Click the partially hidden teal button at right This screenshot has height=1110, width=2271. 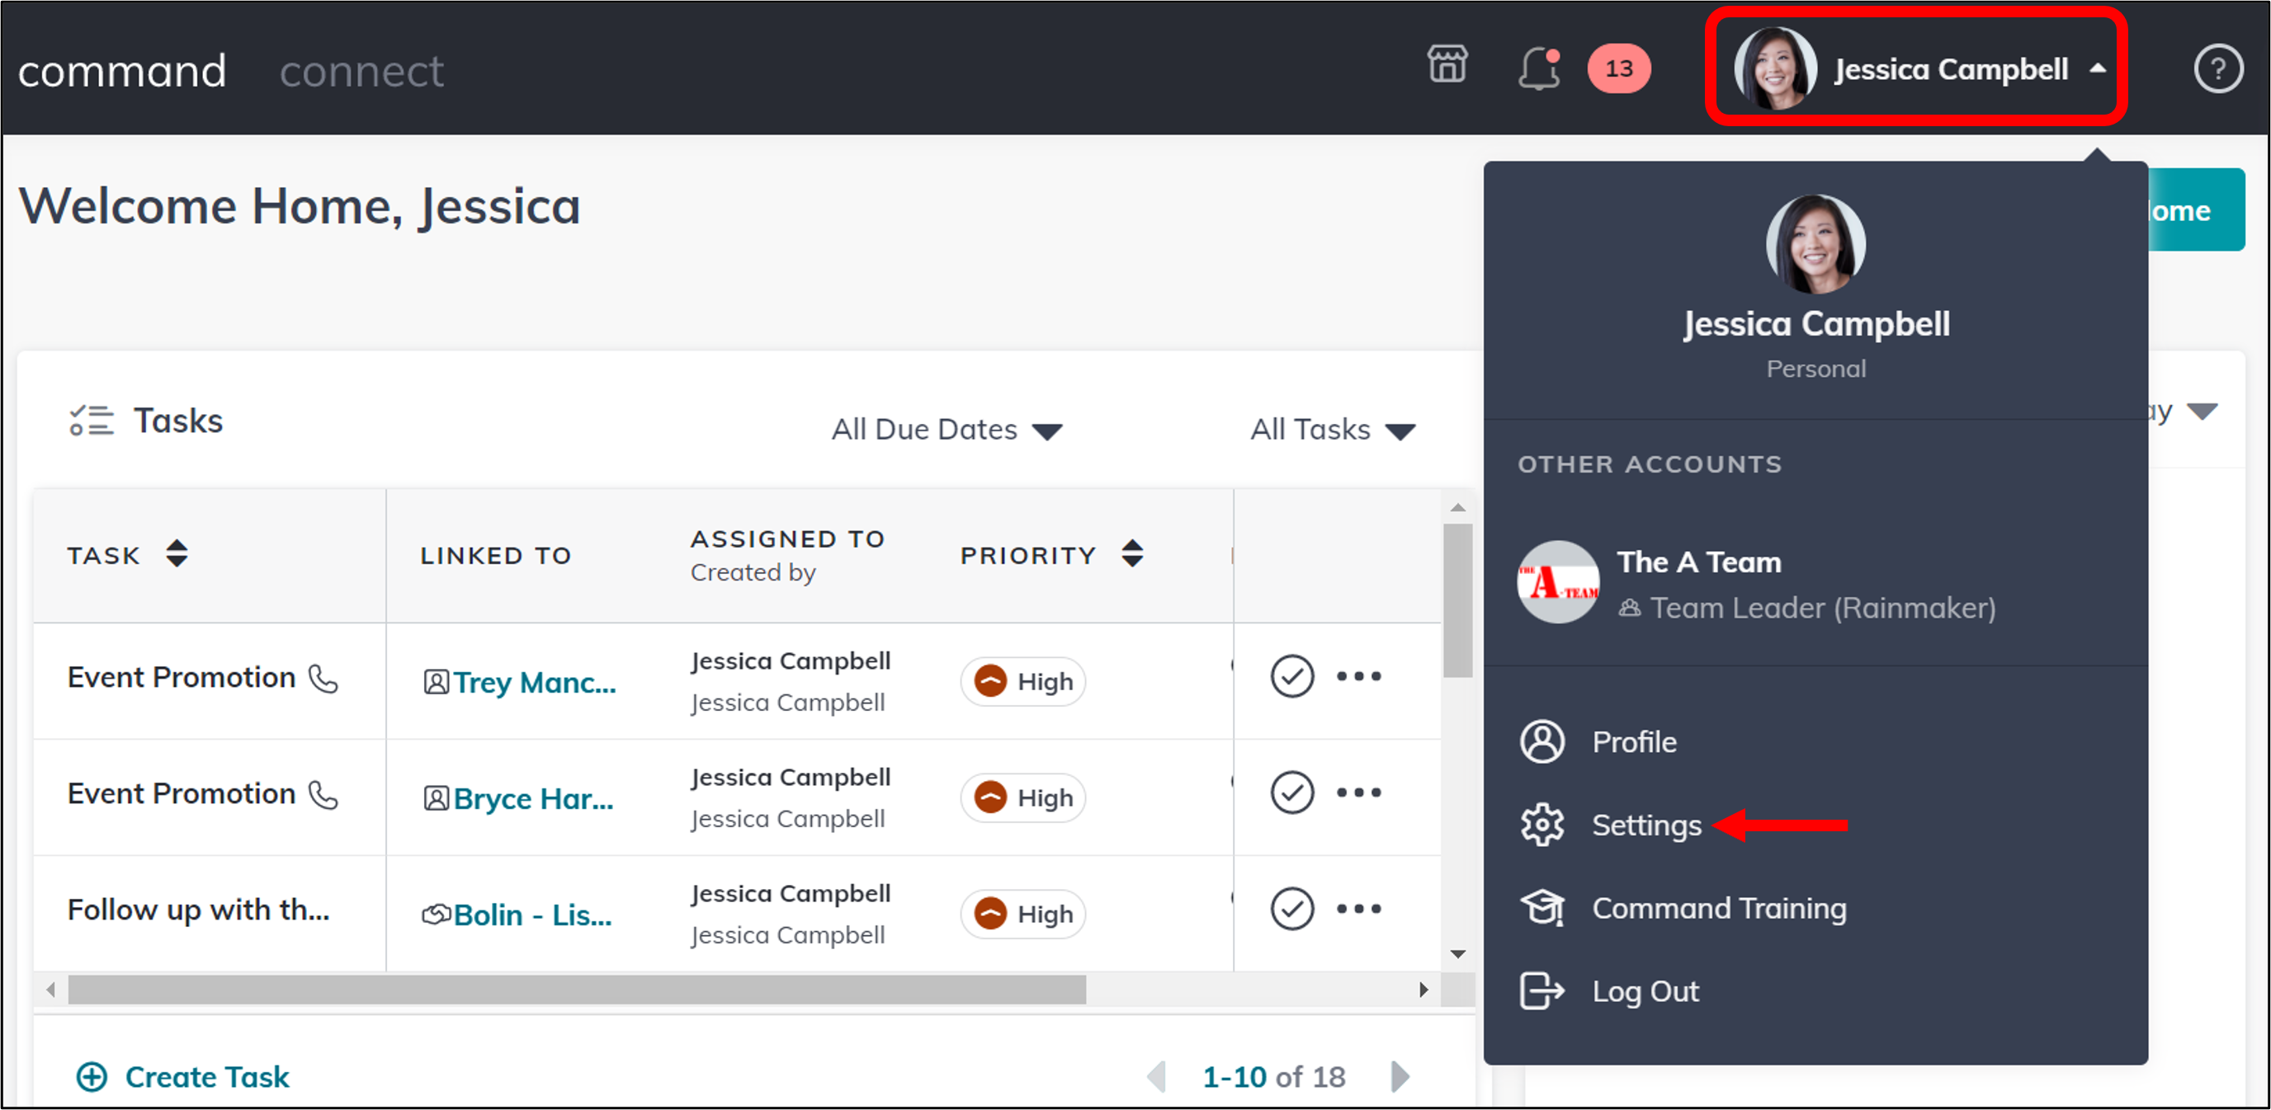tap(2196, 209)
